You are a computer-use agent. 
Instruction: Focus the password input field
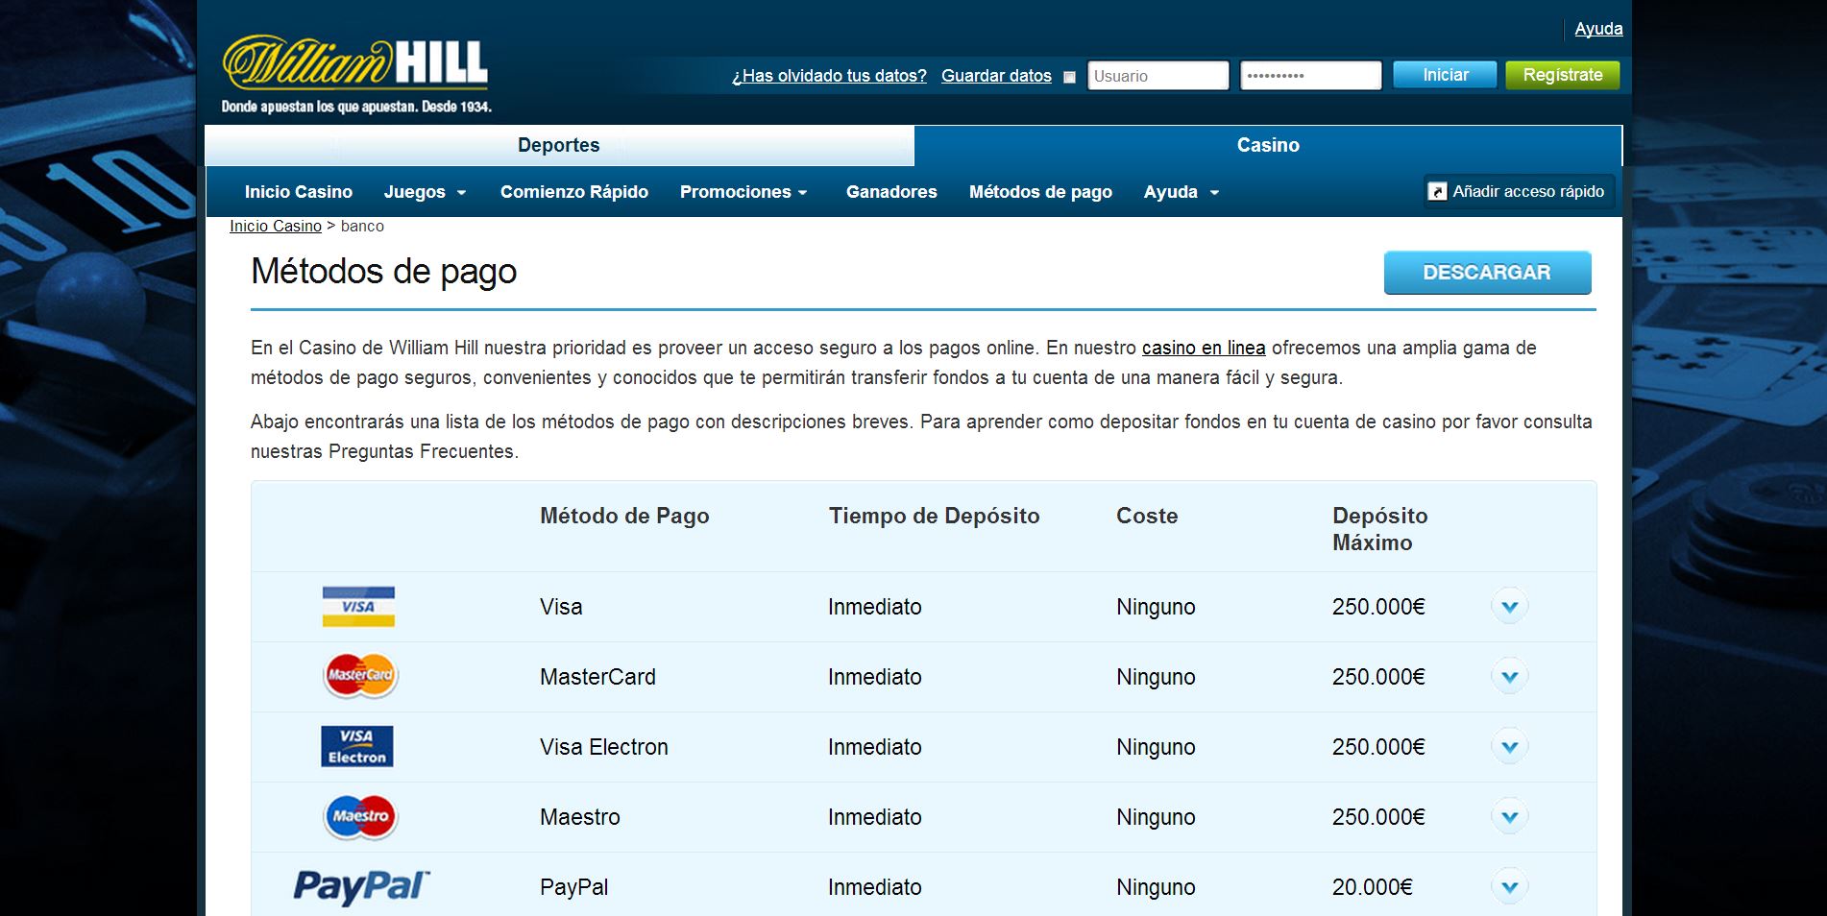[1310, 76]
